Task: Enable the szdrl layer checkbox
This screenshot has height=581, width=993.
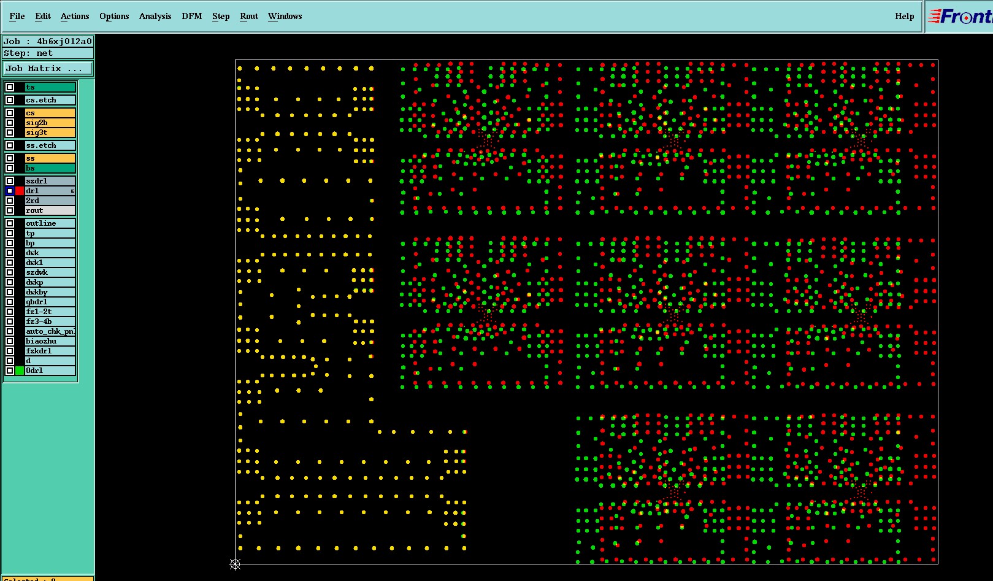Action: pyautogui.click(x=10, y=181)
